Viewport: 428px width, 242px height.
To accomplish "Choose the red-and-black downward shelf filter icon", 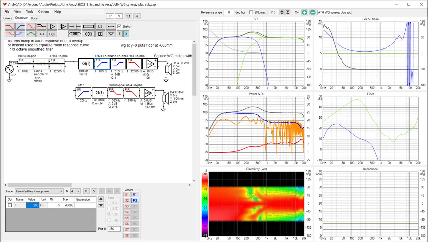I will coord(42,26).
